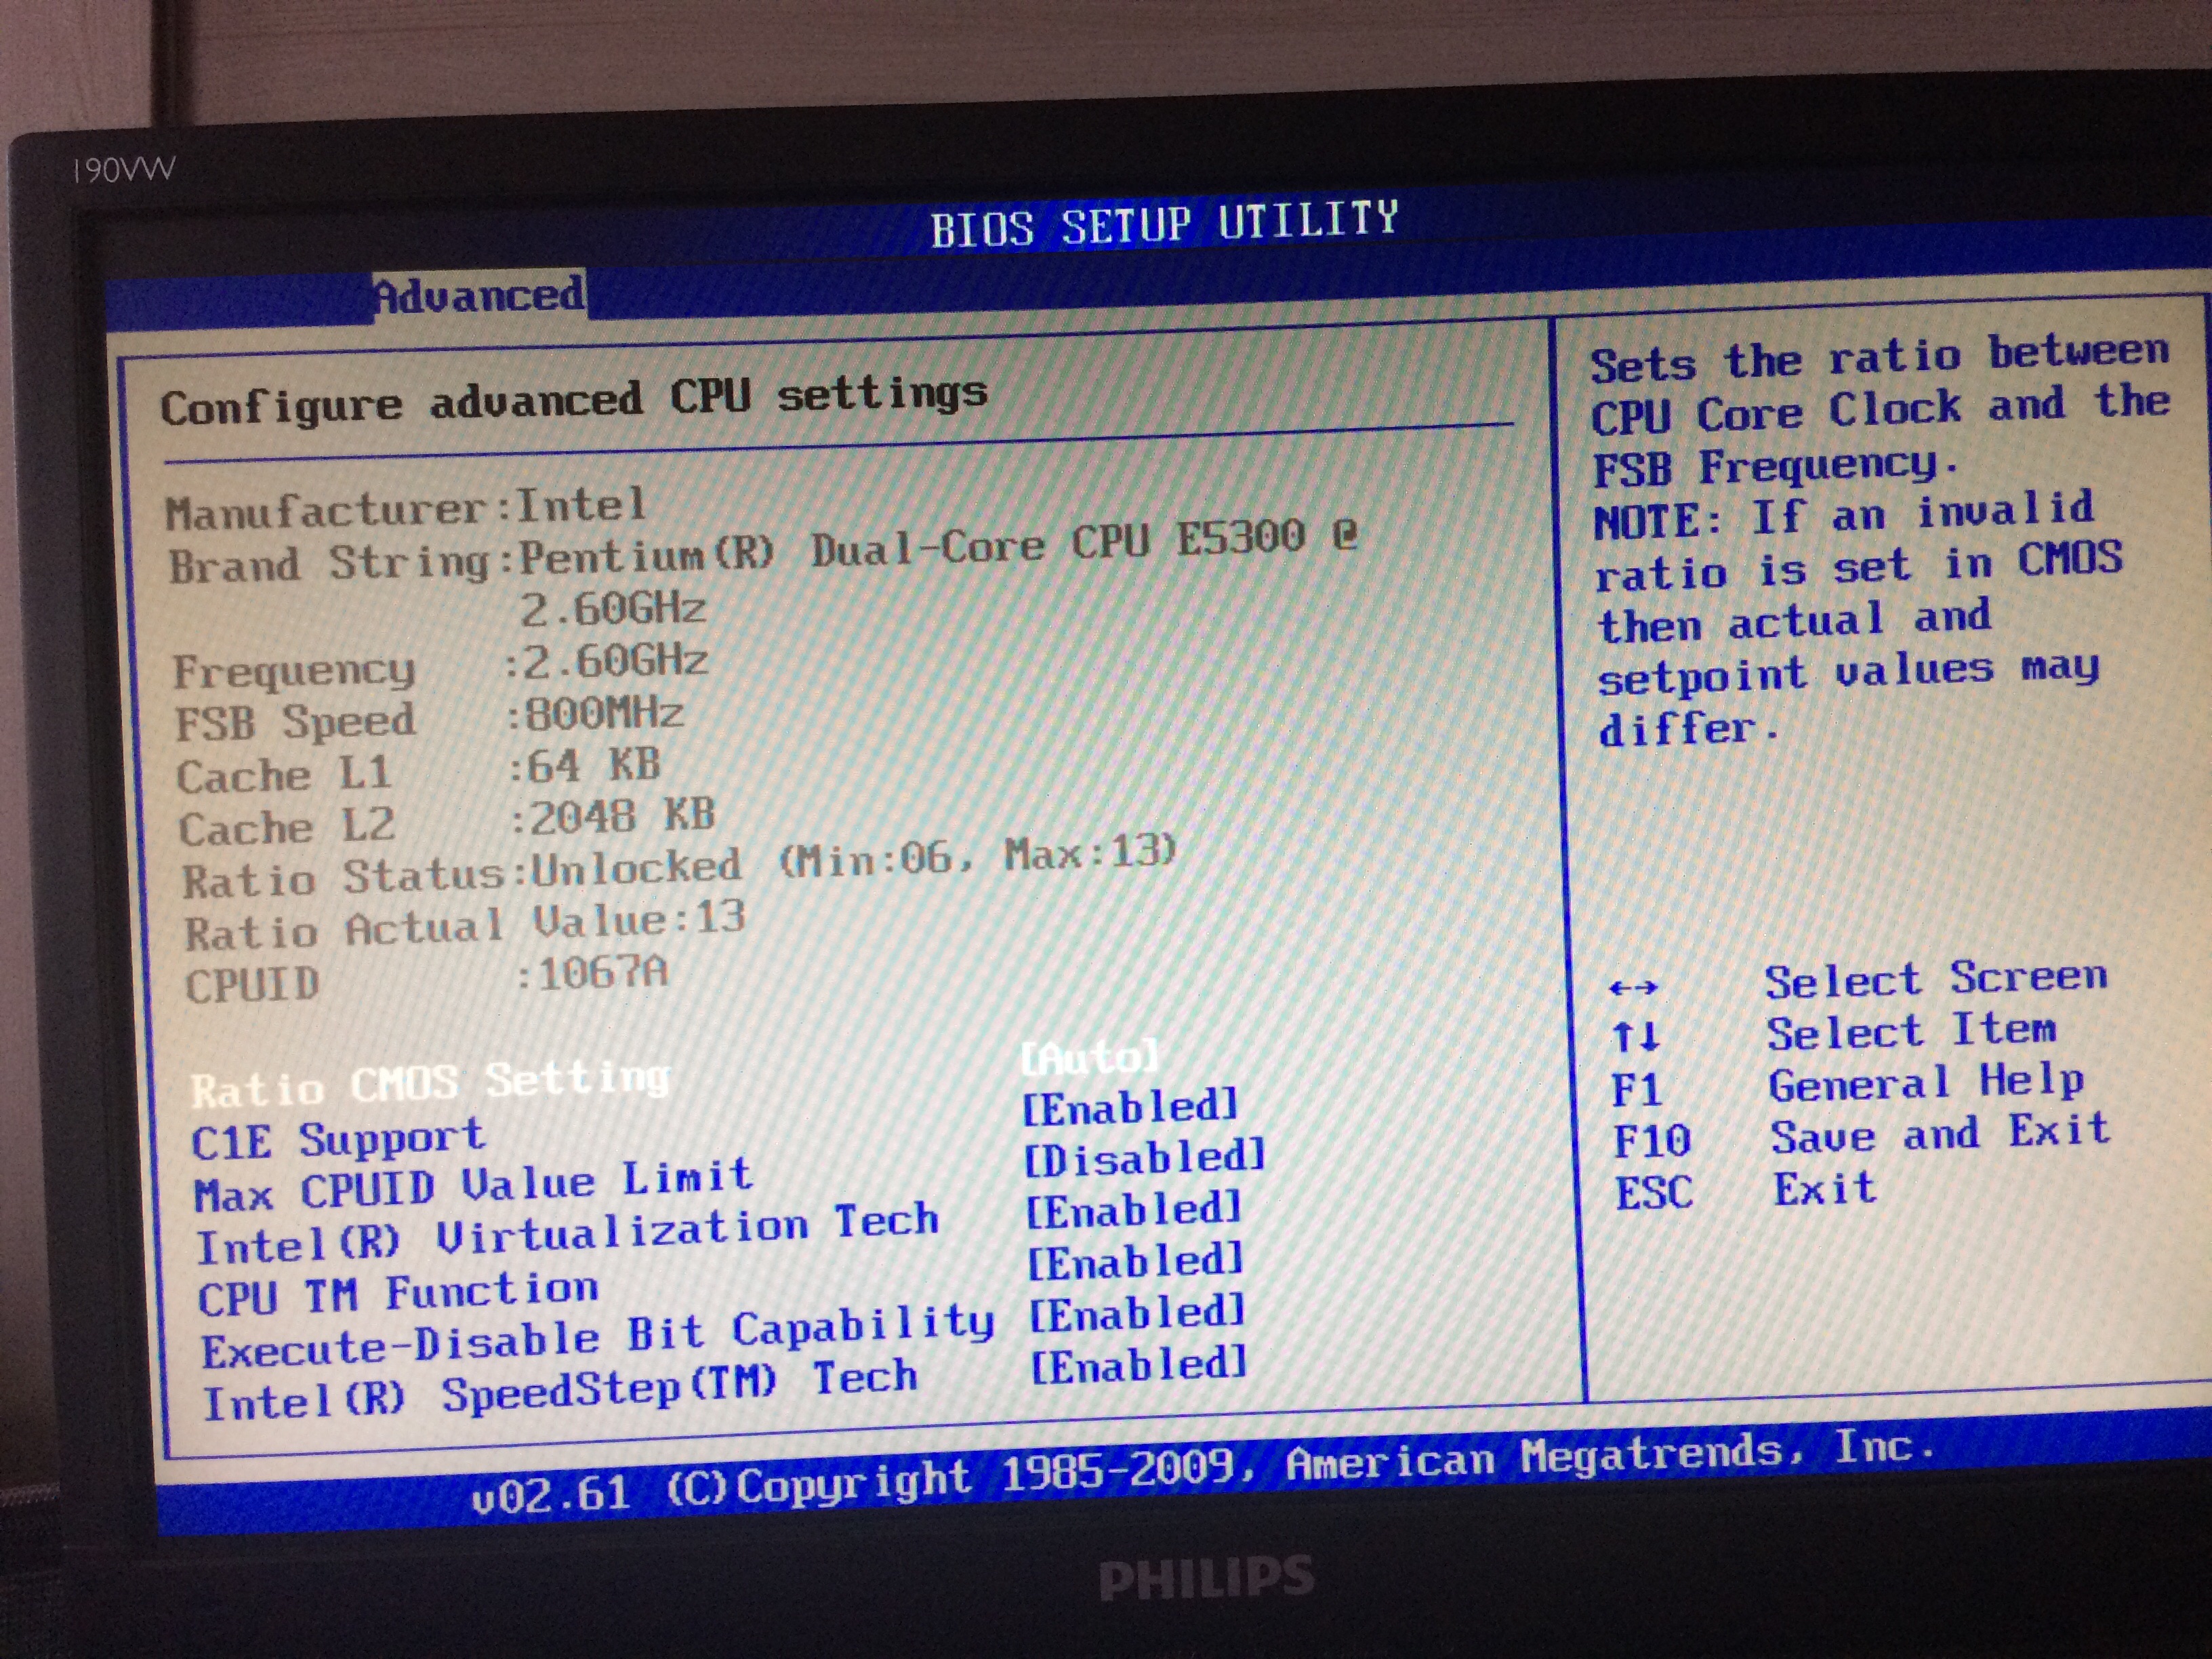Change CPU TM Function Enabled value
The height and width of the screenshot is (1659, 2212).
click(x=1136, y=1262)
